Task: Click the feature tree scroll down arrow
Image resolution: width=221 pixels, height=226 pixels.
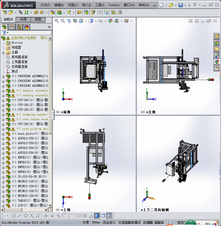Action: point(50,206)
